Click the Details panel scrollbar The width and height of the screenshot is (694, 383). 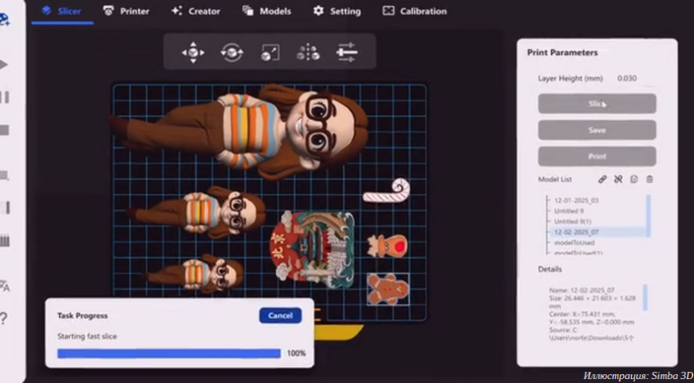tap(645, 298)
